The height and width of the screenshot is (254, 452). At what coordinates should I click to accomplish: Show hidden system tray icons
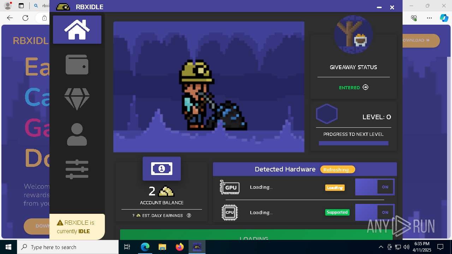[381, 247]
